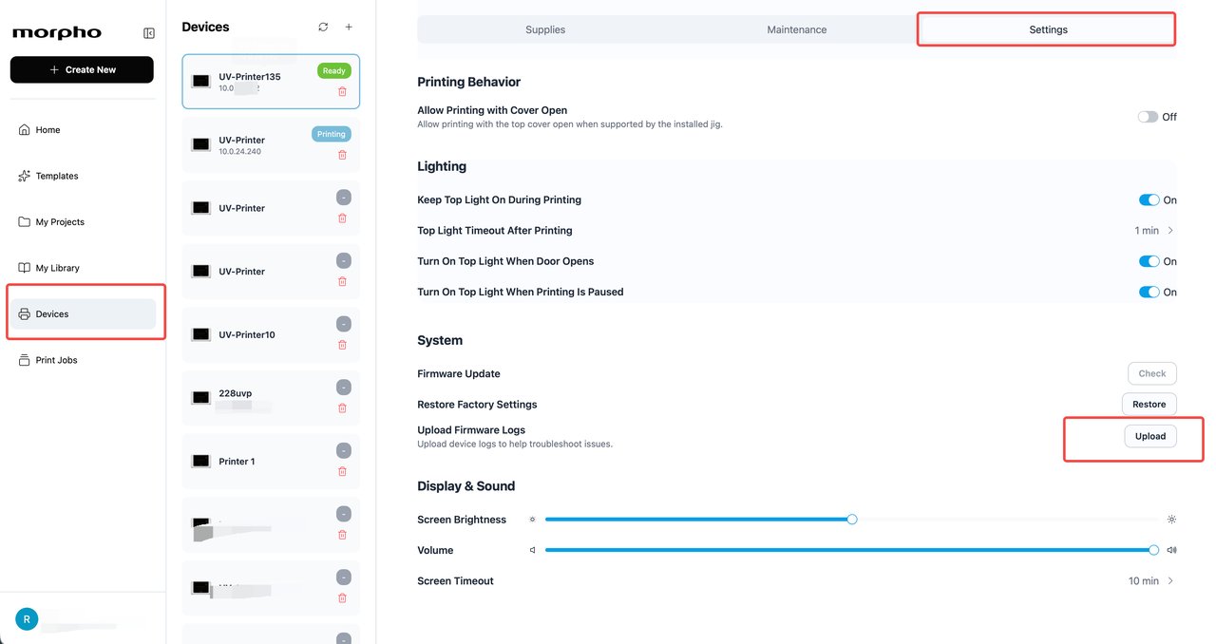1216x644 pixels.
Task: Select the 228uvp device card
Action: (271, 398)
